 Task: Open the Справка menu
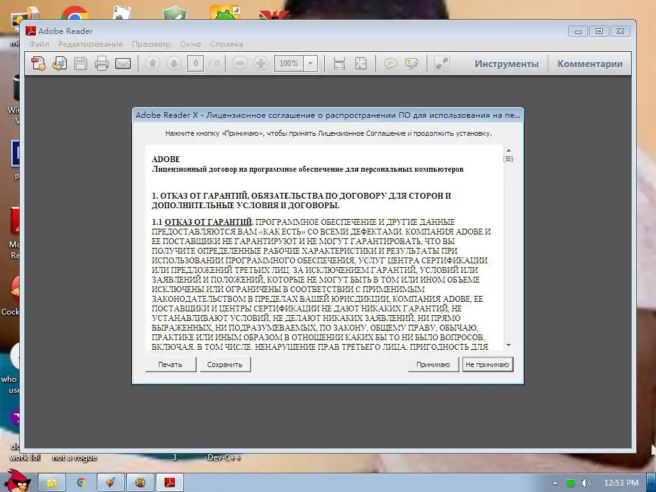point(226,44)
